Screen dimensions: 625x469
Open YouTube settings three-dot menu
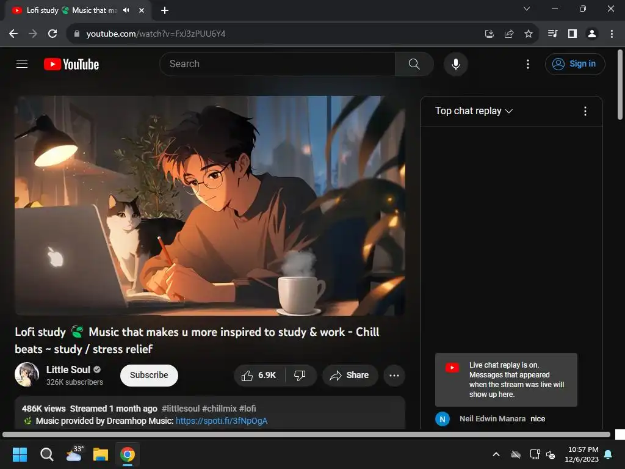[x=528, y=64]
